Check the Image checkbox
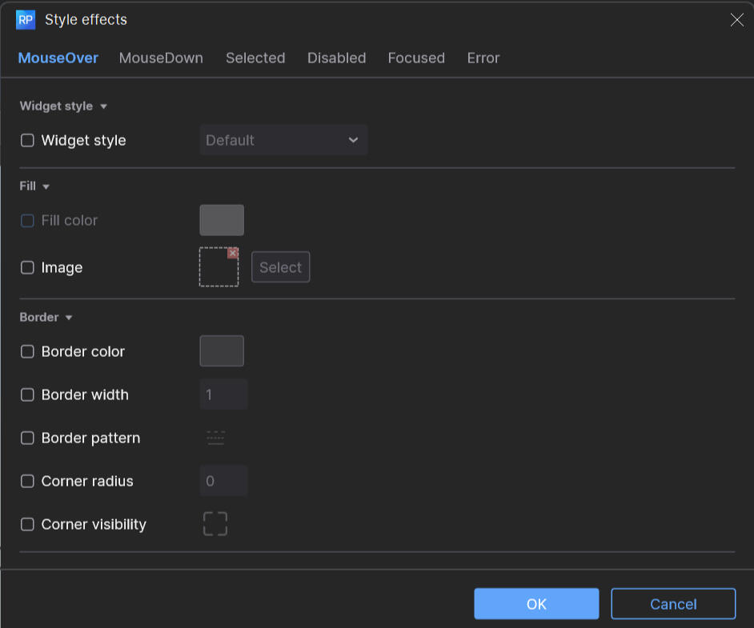 (x=27, y=268)
